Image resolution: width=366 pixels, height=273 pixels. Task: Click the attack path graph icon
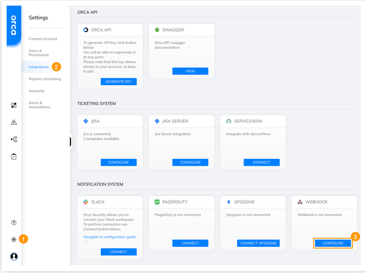(x=14, y=139)
